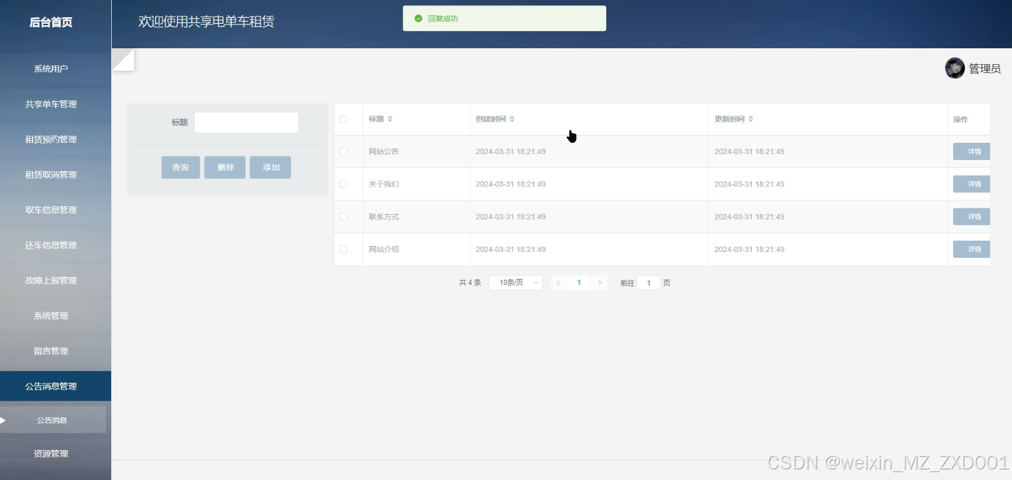Check the 网站介绍 row checkbox
Viewport: 1012px width, 480px height.
(344, 249)
